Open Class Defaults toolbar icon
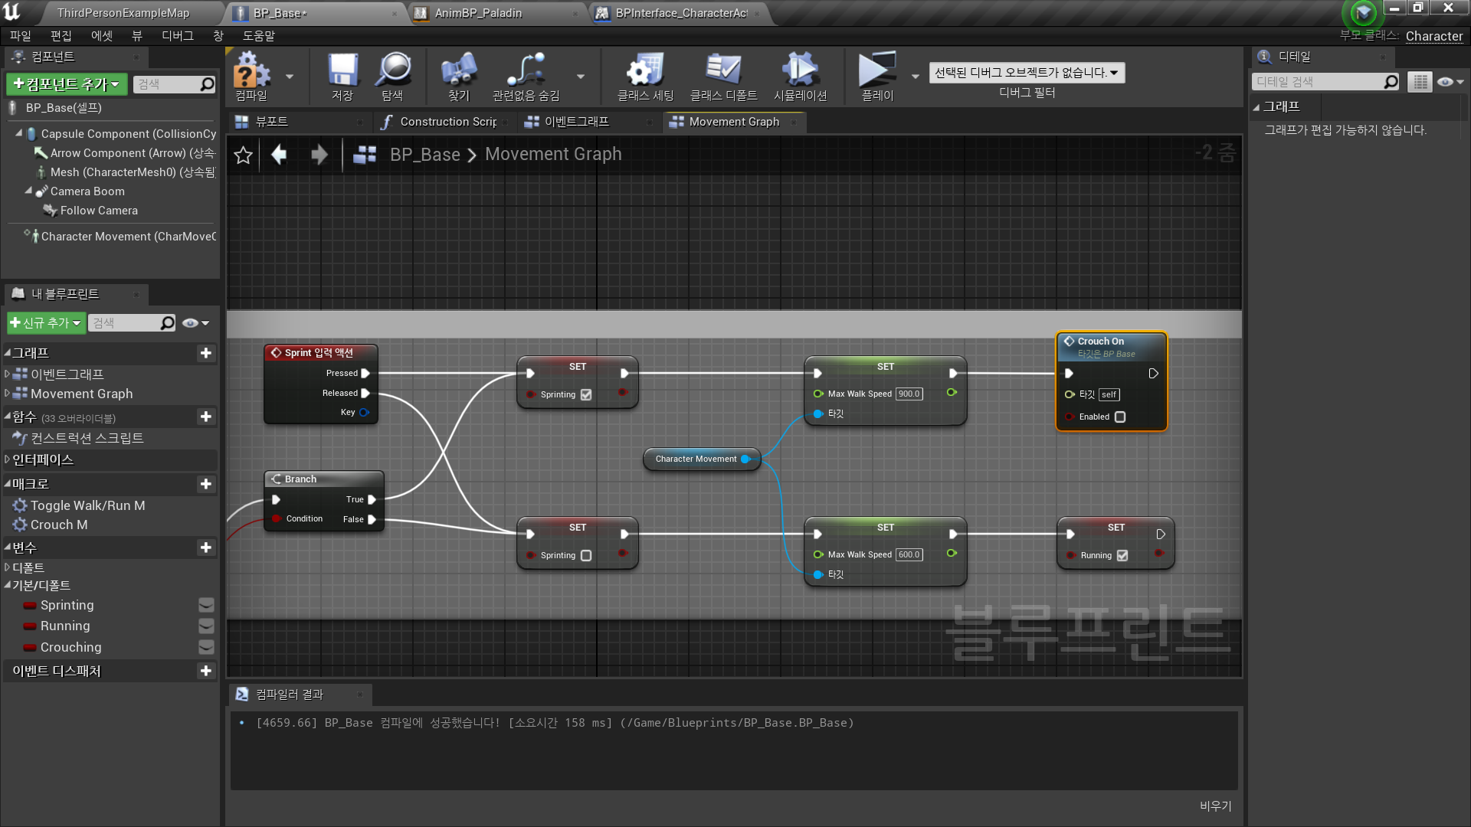Screen dimensions: 1471x827 tap(723, 72)
